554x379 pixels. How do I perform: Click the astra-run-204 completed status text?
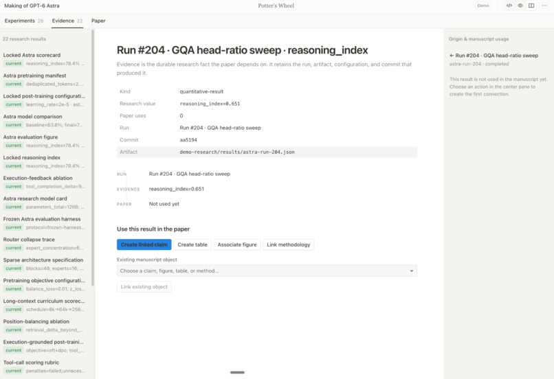(479, 64)
